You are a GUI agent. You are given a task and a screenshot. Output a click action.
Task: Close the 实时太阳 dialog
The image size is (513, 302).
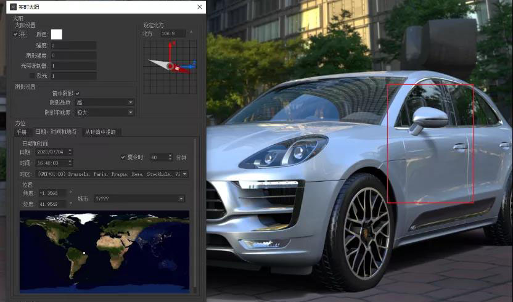tap(199, 7)
